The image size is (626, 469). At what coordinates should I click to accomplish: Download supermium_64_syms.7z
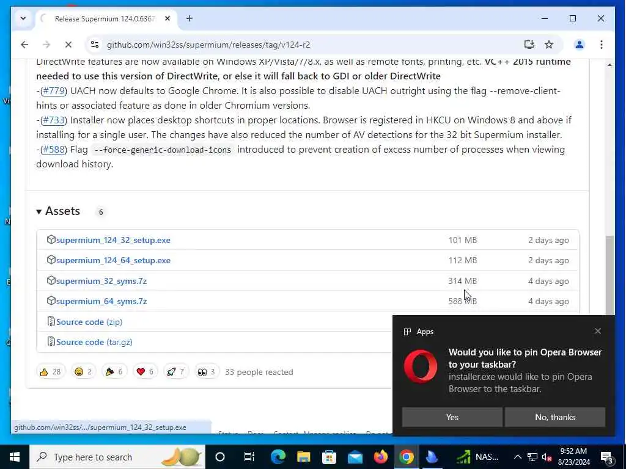(101, 302)
